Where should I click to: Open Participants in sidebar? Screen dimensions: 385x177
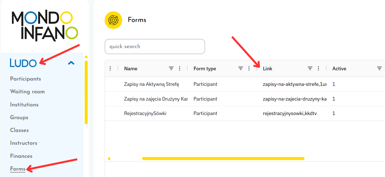26,79
